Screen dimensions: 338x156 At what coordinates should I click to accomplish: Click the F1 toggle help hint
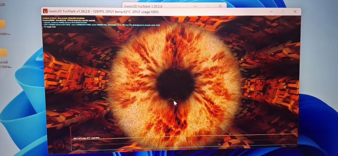click(x=49, y=27)
